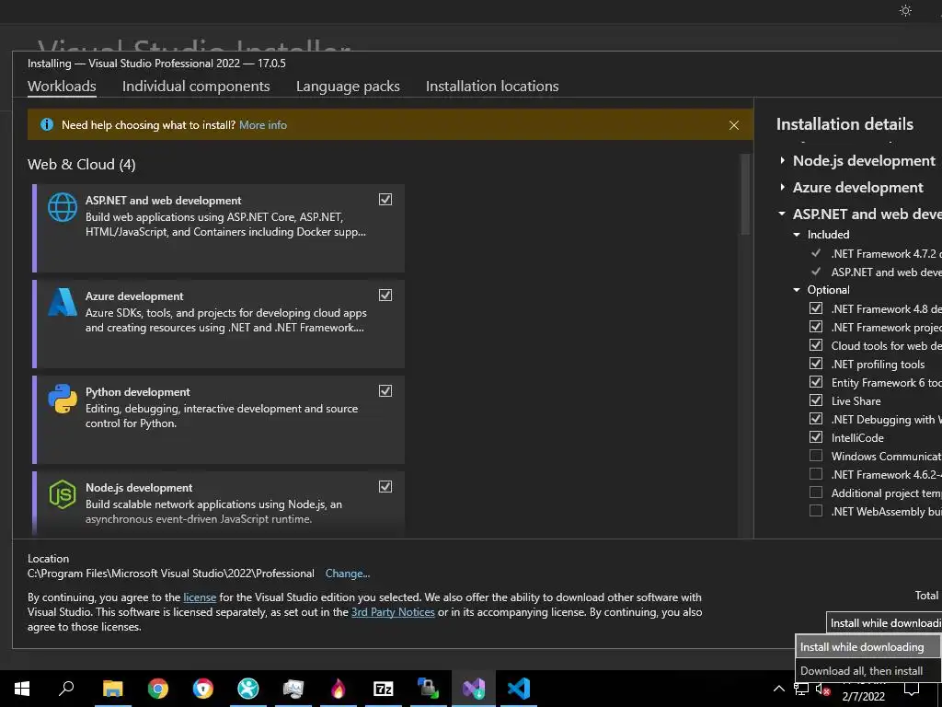The height and width of the screenshot is (707, 942).
Task: Uncheck .NET Framework project optional component
Action: 815,327
